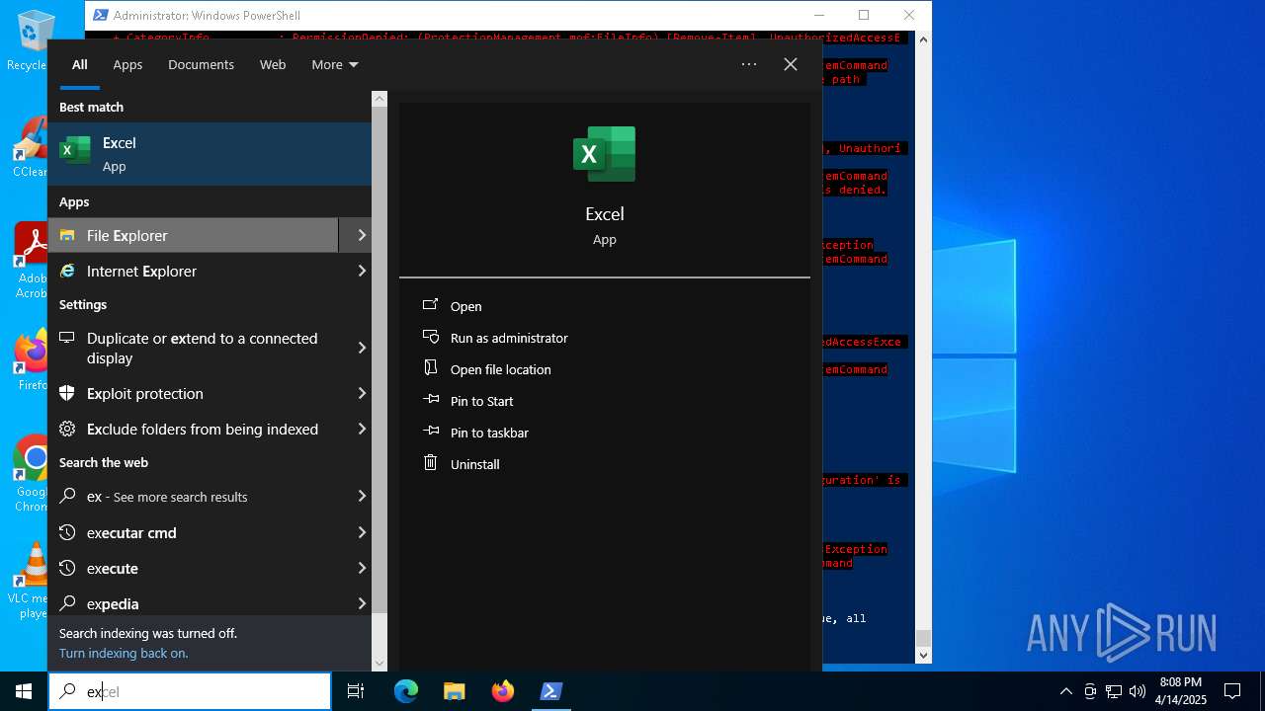
Task: Expand executar cmd suggestion arrow
Action: click(x=361, y=532)
